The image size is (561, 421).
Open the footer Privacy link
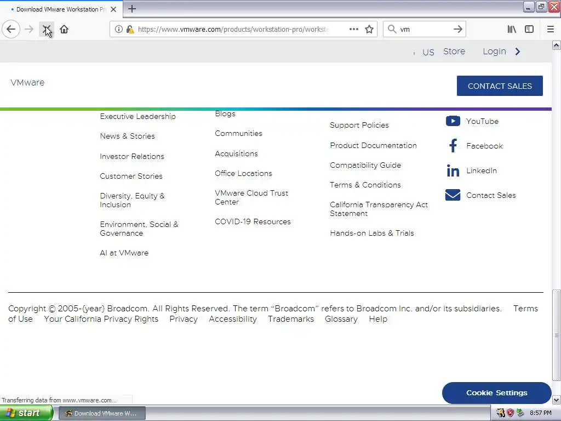pos(184,319)
